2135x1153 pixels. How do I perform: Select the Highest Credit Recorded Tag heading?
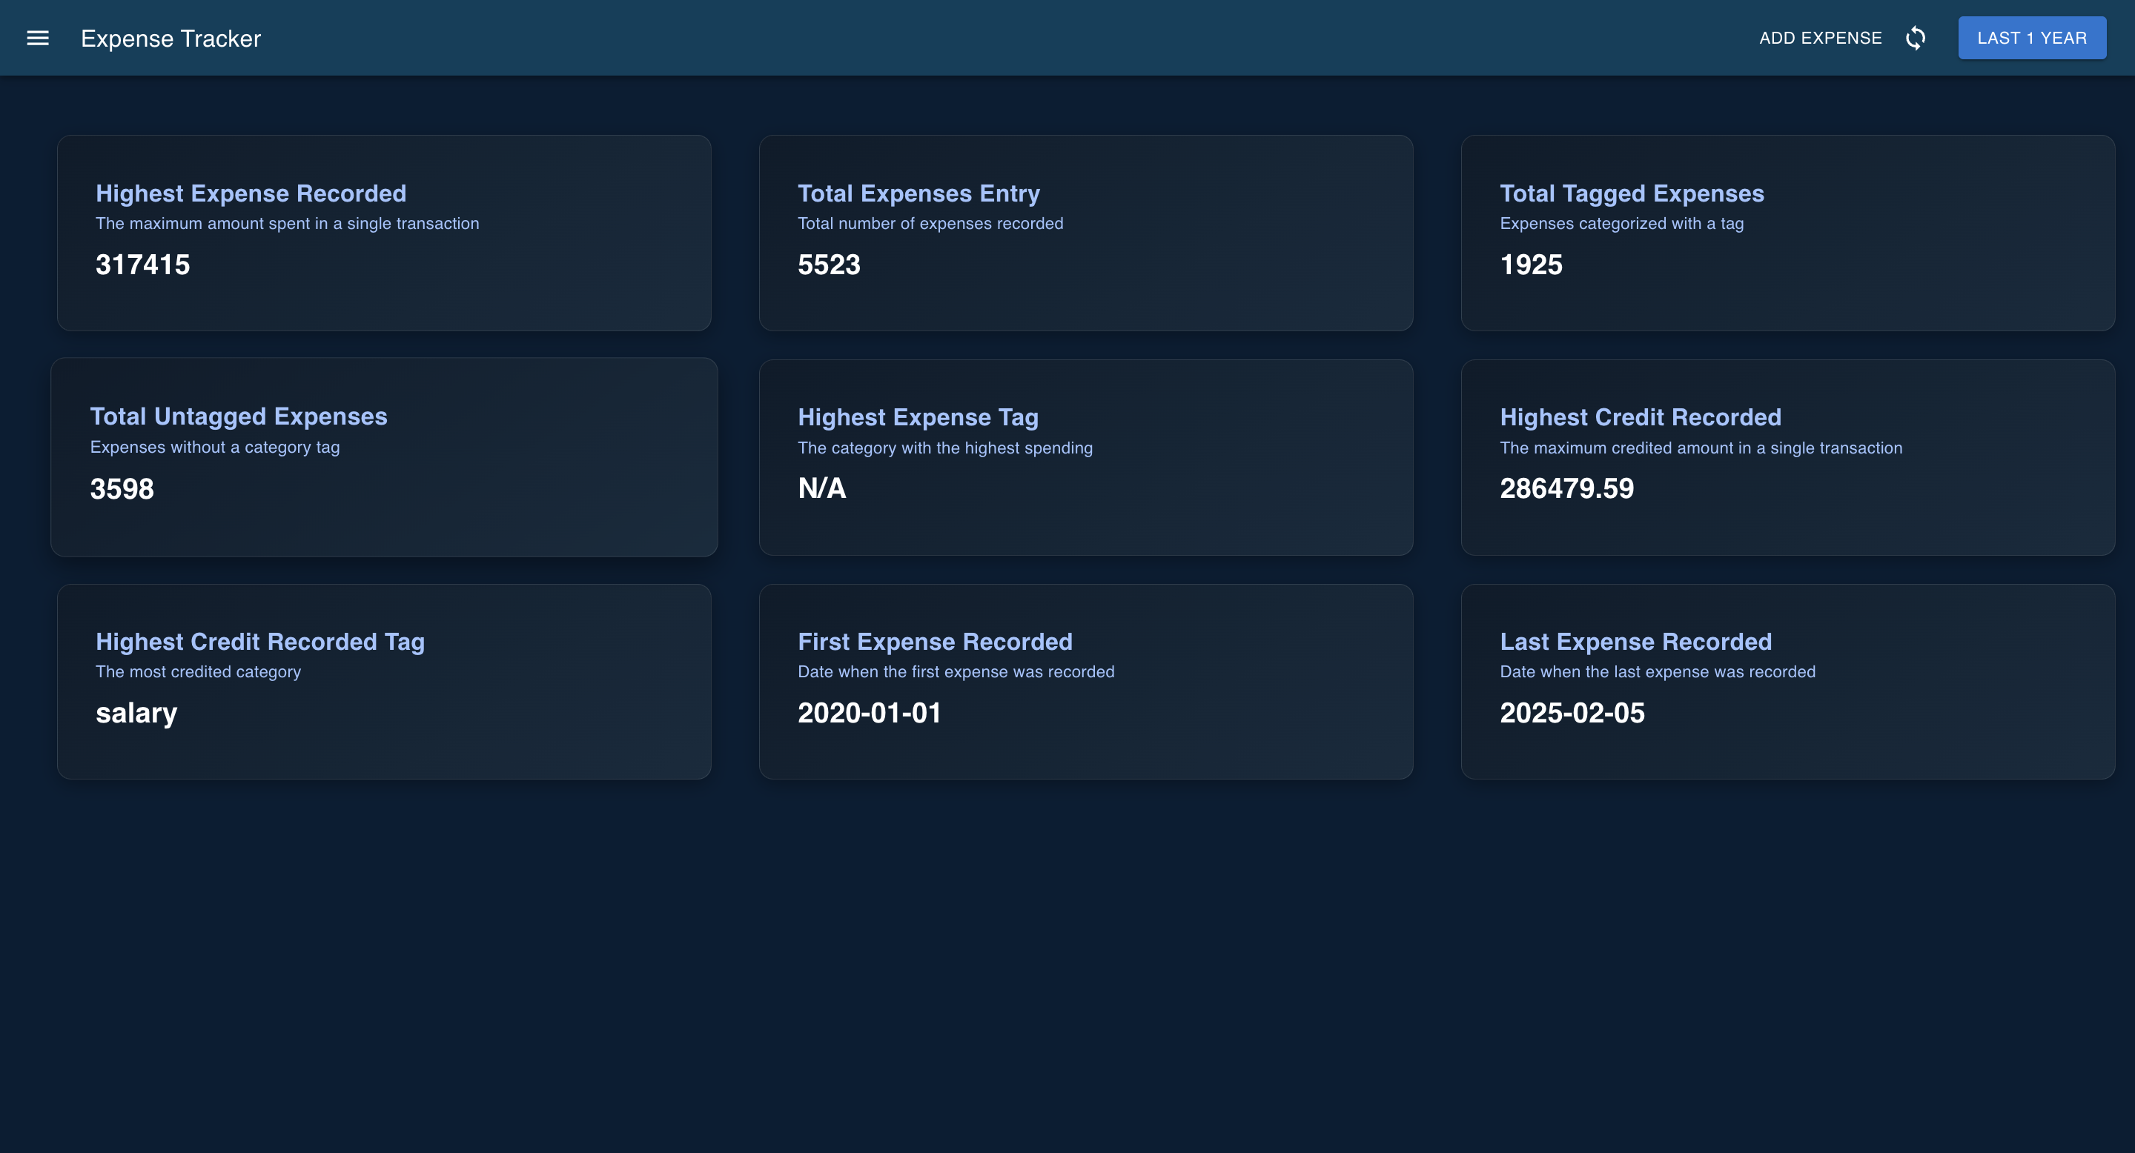pos(260,642)
